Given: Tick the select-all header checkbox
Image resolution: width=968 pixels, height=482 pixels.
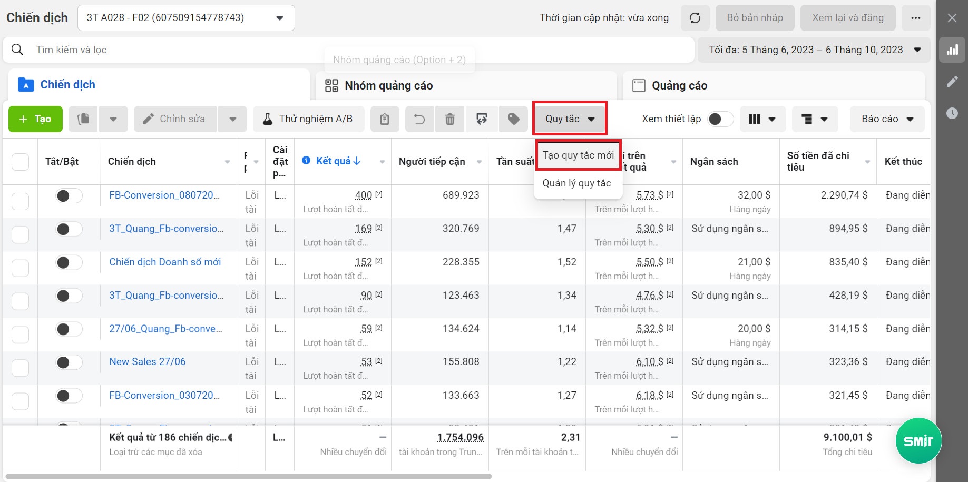Looking at the screenshot, I should 20,162.
